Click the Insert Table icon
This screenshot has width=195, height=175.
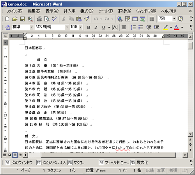(135, 19)
